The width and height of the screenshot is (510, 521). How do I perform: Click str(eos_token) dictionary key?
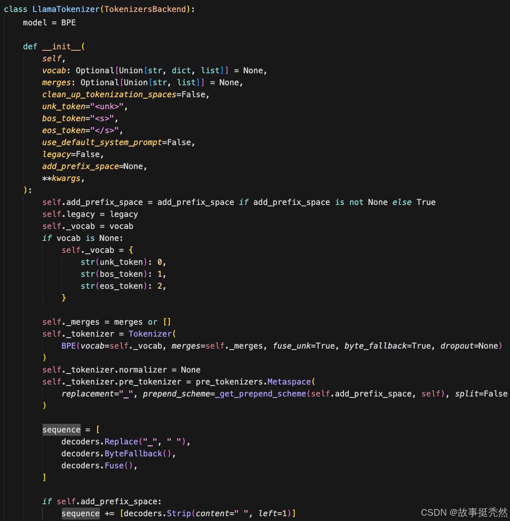click(x=114, y=286)
